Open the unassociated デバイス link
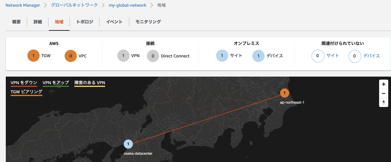 click(x=371, y=56)
